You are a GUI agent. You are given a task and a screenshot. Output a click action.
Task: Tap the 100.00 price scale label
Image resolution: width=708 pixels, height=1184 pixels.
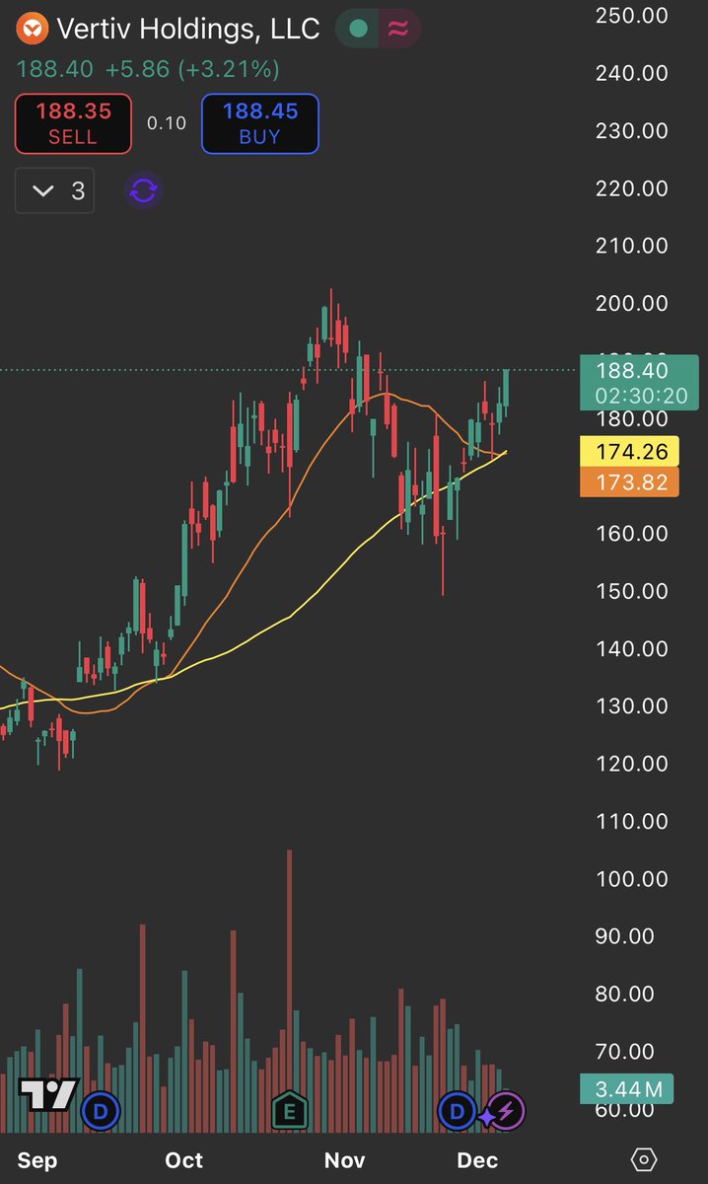[x=632, y=878]
